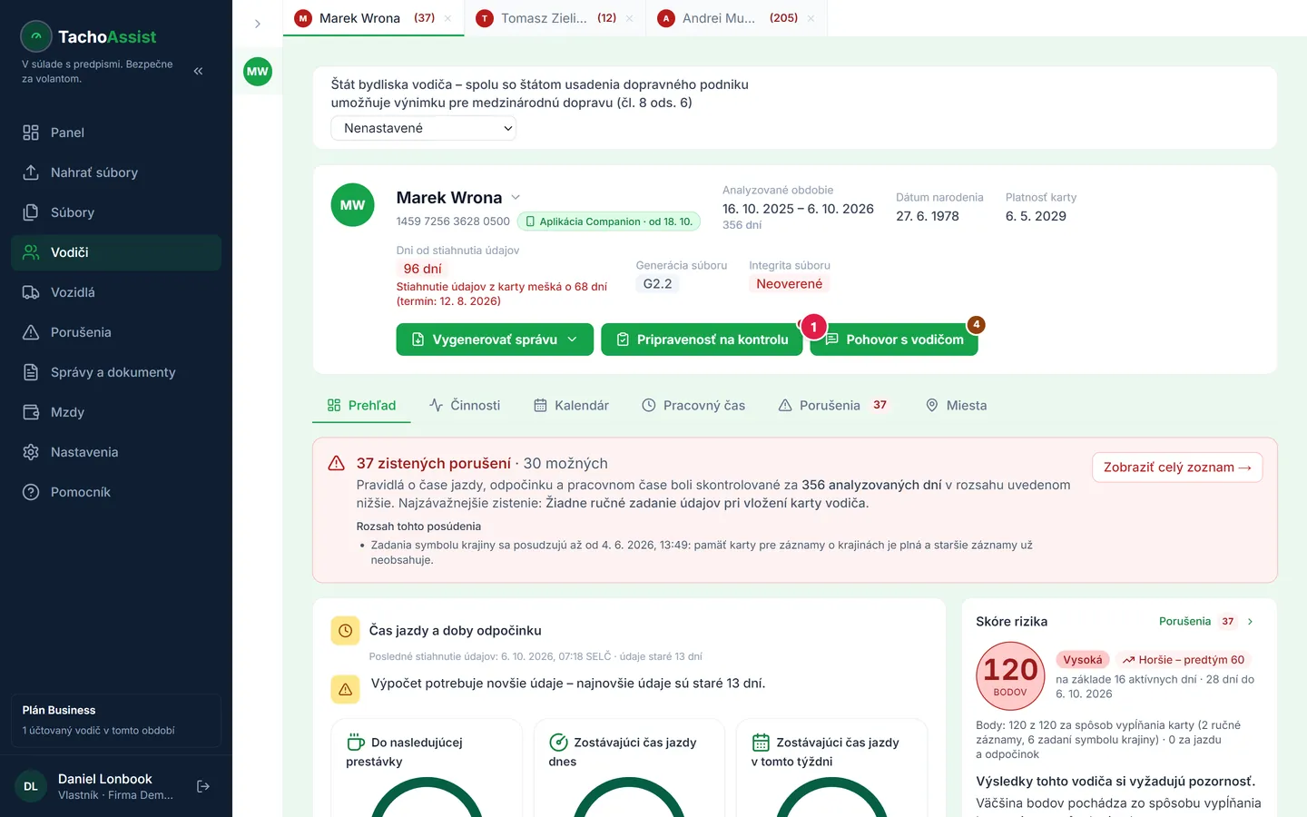Select the Vozidlá truck icon
Image resolution: width=1307 pixels, height=817 pixels.
click(31, 292)
